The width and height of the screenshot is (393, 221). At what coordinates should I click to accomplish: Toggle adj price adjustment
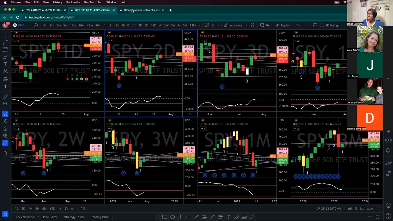(x=349, y=208)
